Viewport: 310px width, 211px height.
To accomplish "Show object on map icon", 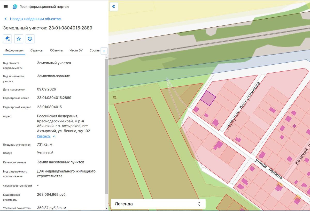I will [7, 39].
